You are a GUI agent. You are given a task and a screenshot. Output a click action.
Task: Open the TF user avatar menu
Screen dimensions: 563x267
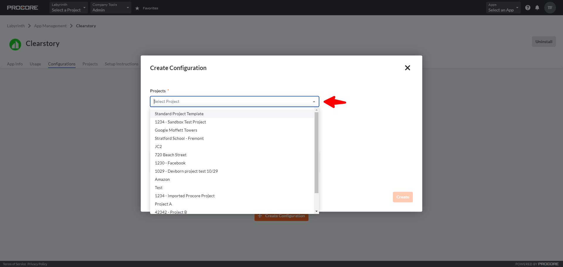550,8
